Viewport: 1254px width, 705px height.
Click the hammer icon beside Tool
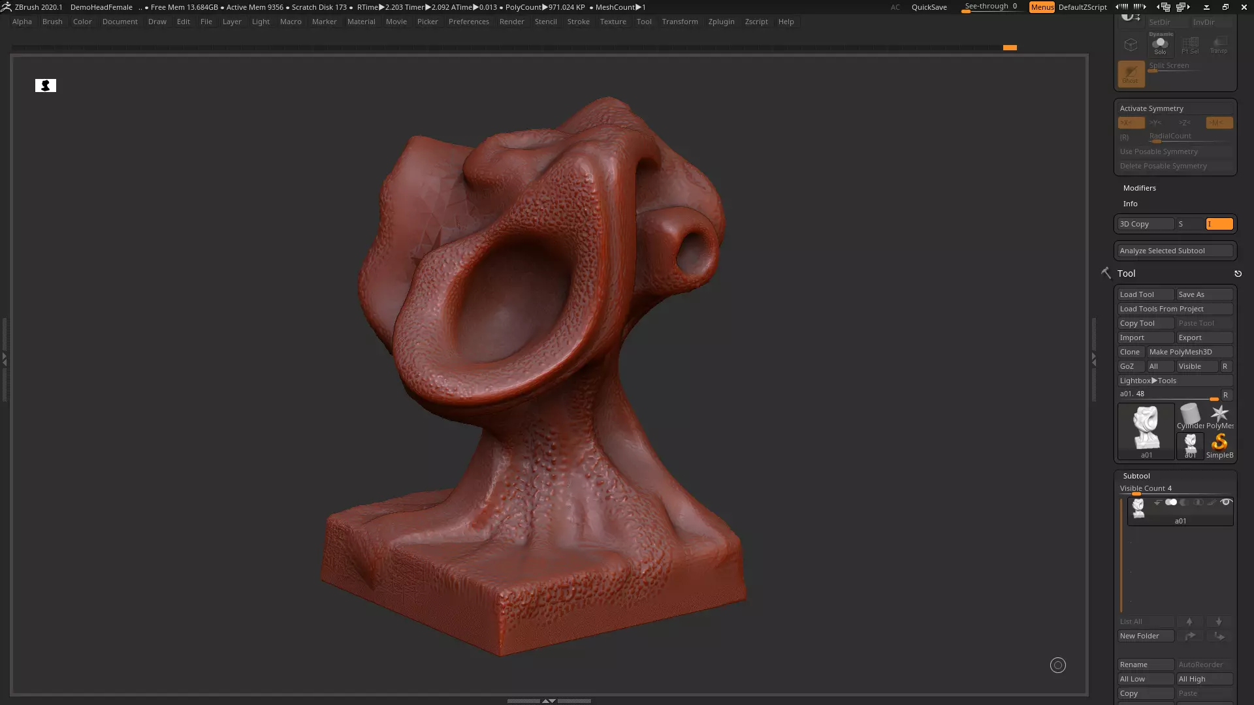coord(1106,273)
